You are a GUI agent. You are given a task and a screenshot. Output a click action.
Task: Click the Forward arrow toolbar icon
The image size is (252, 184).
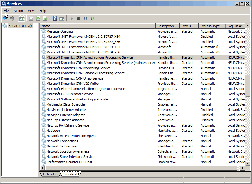(12, 18)
